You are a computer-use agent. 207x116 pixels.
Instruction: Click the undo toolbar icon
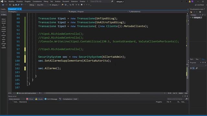point(22,5)
